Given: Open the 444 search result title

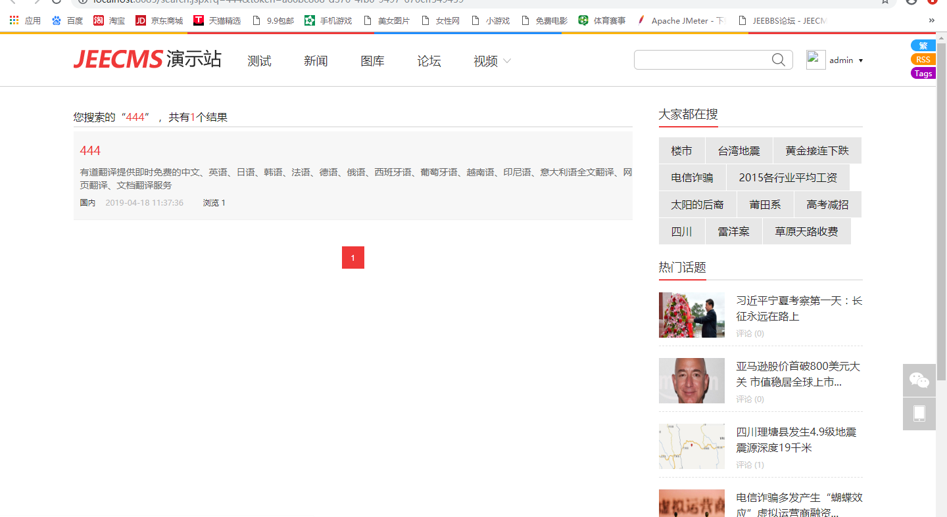Looking at the screenshot, I should [x=90, y=150].
